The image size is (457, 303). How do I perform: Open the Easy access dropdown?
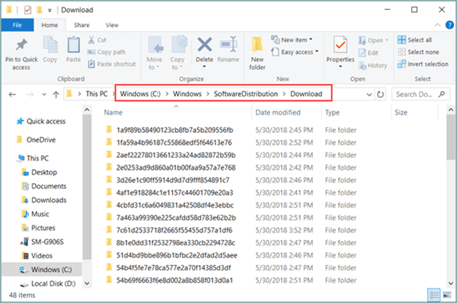(295, 52)
